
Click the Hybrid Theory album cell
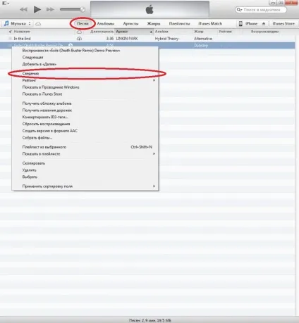(166, 39)
